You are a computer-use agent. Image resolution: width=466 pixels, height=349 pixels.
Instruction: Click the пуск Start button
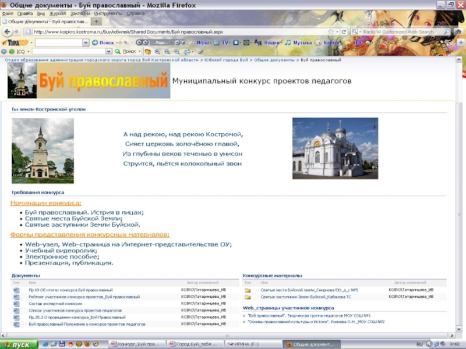tap(19, 344)
